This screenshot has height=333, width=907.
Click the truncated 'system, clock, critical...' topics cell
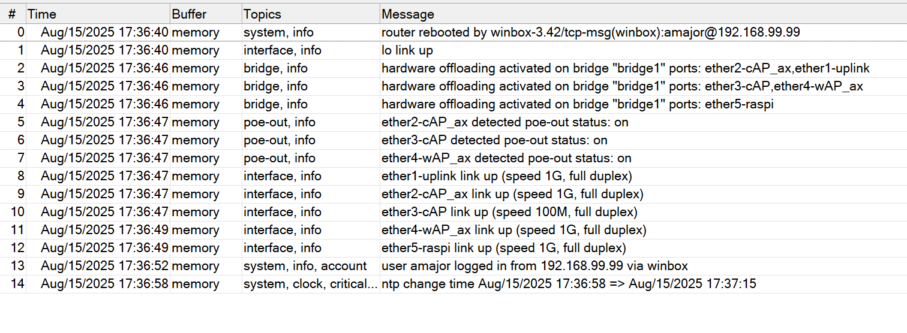(x=310, y=284)
